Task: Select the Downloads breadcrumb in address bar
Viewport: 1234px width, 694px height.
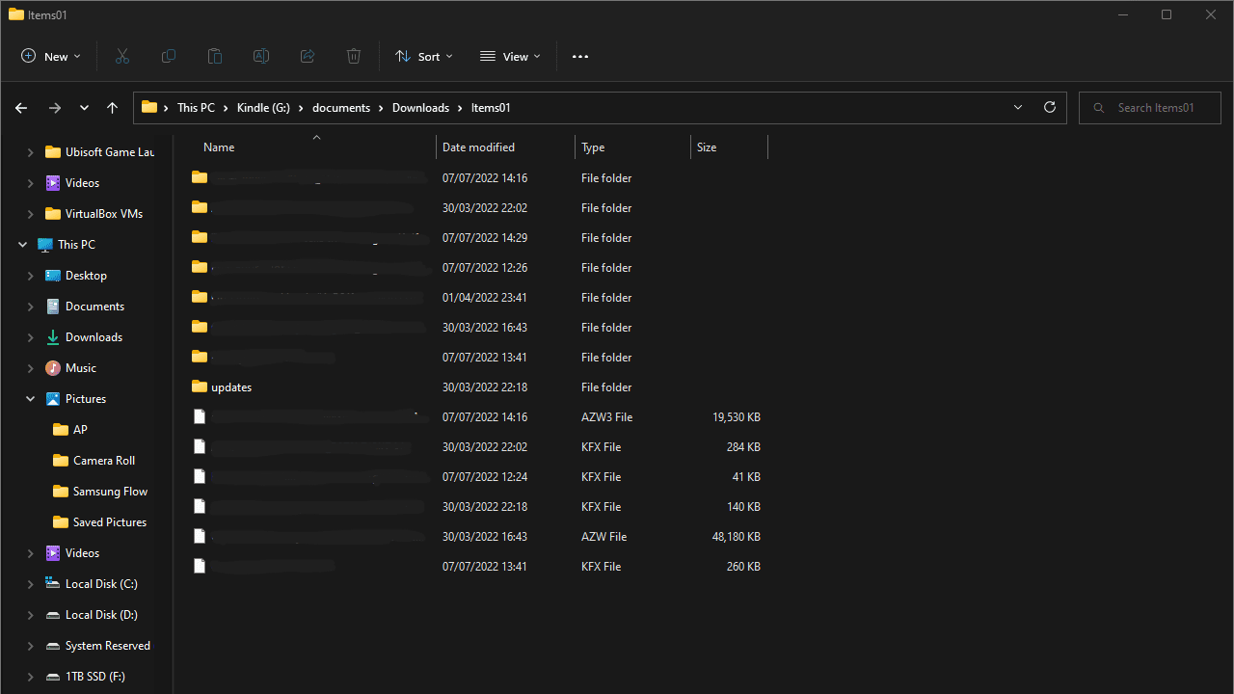Action: [x=420, y=108]
